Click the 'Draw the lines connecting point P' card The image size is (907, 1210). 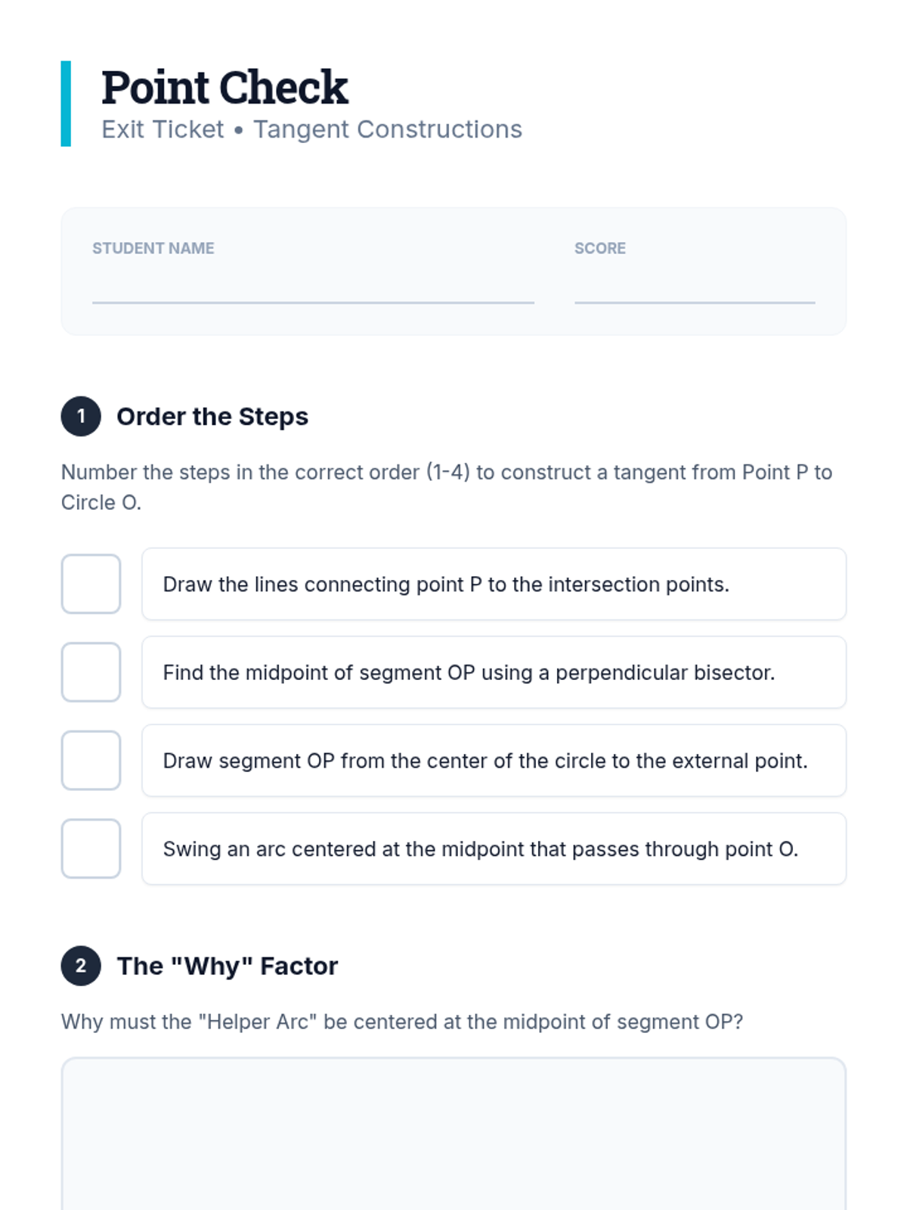tap(494, 584)
